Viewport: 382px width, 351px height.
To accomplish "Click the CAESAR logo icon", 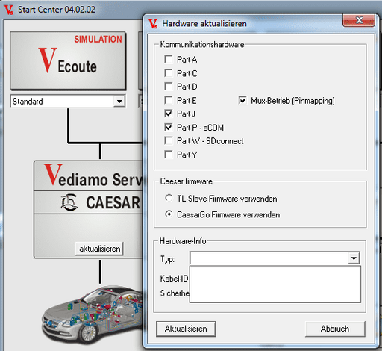I will tap(69, 202).
